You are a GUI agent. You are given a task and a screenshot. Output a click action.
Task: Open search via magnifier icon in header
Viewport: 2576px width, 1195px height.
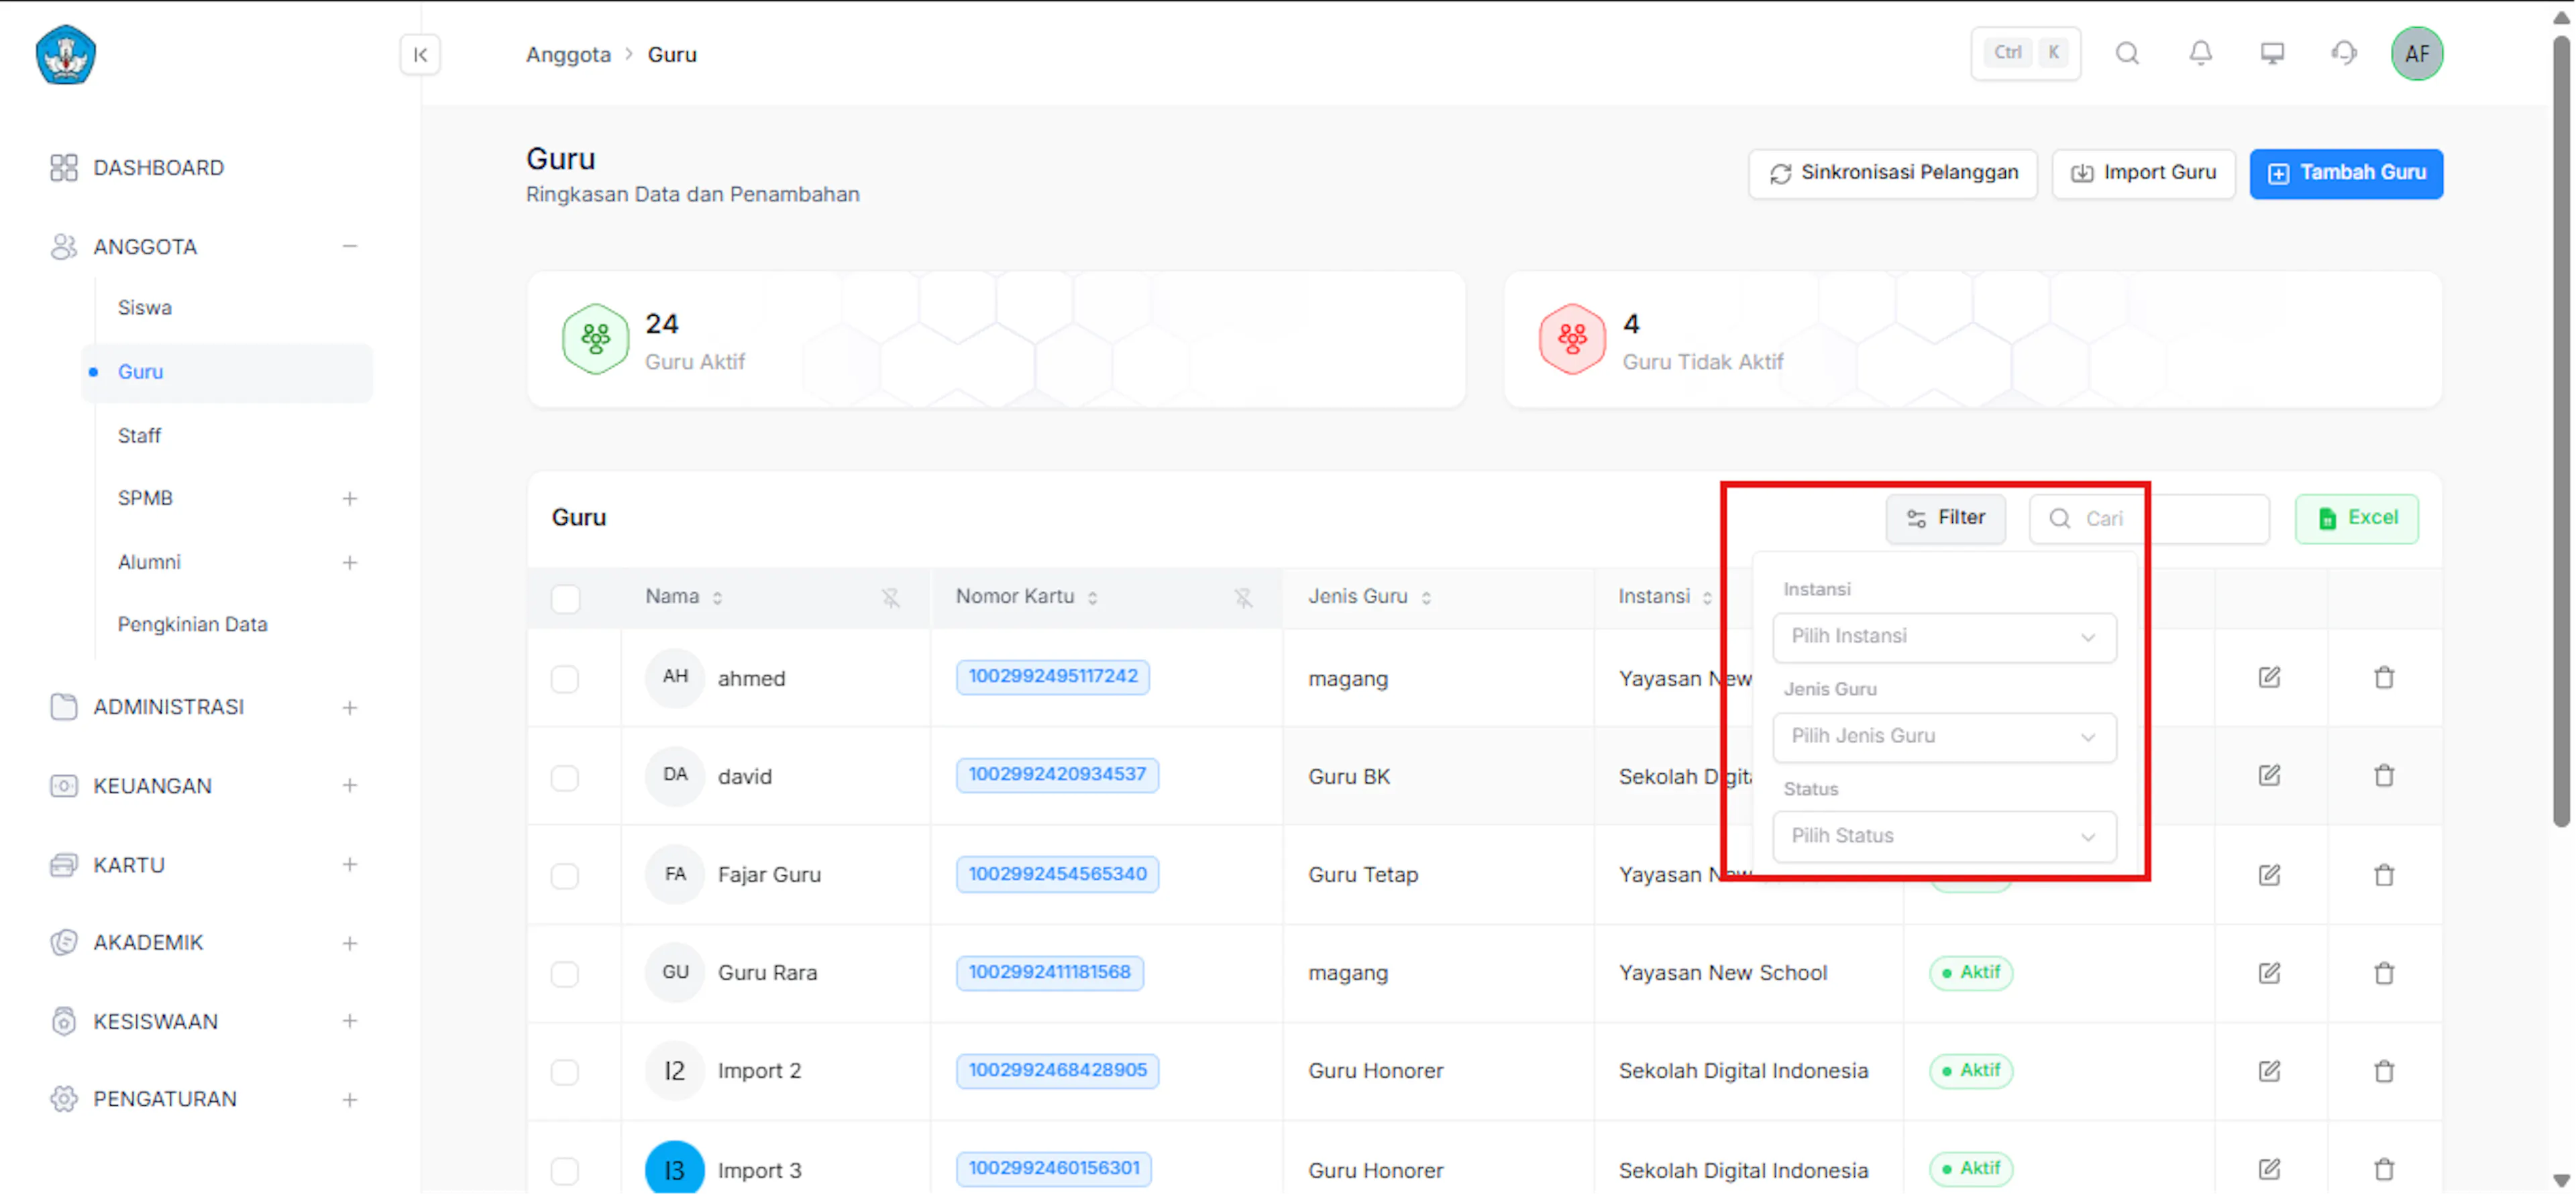tap(2127, 53)
